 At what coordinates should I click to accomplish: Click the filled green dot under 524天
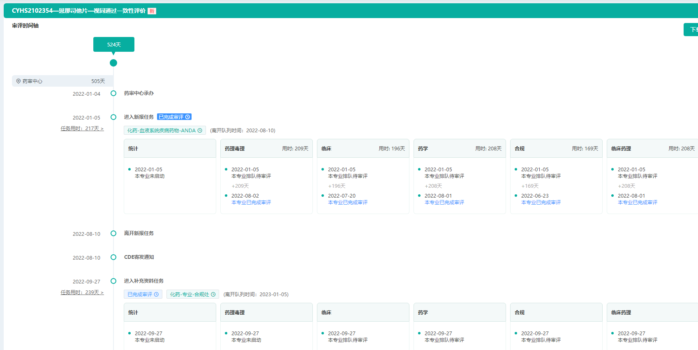coord(113,63)
